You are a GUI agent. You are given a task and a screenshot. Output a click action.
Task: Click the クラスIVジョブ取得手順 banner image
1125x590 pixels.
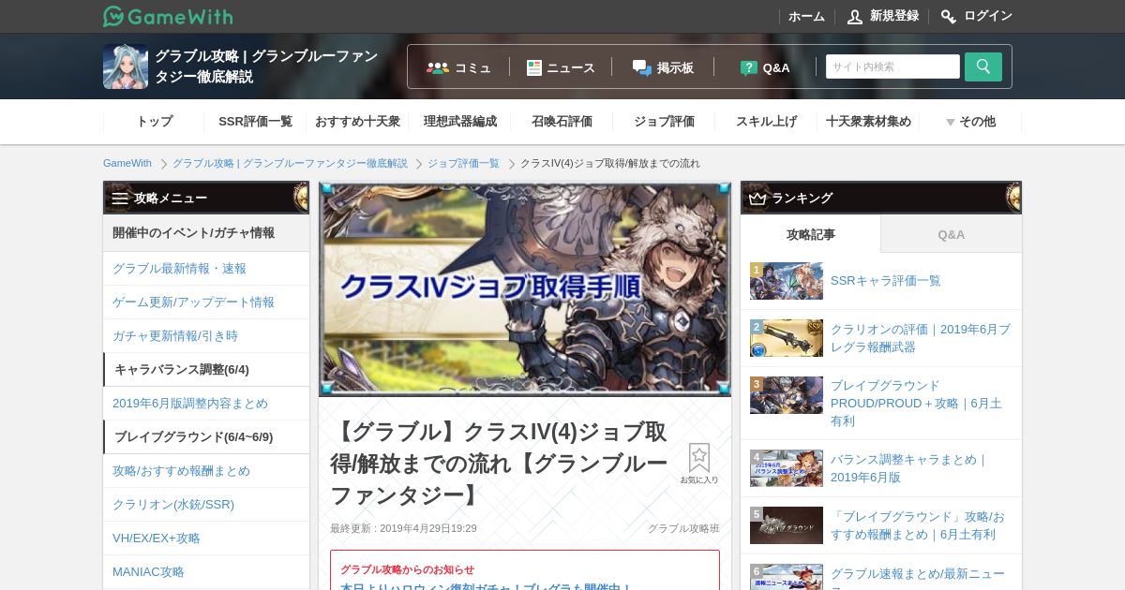point(525,289)
